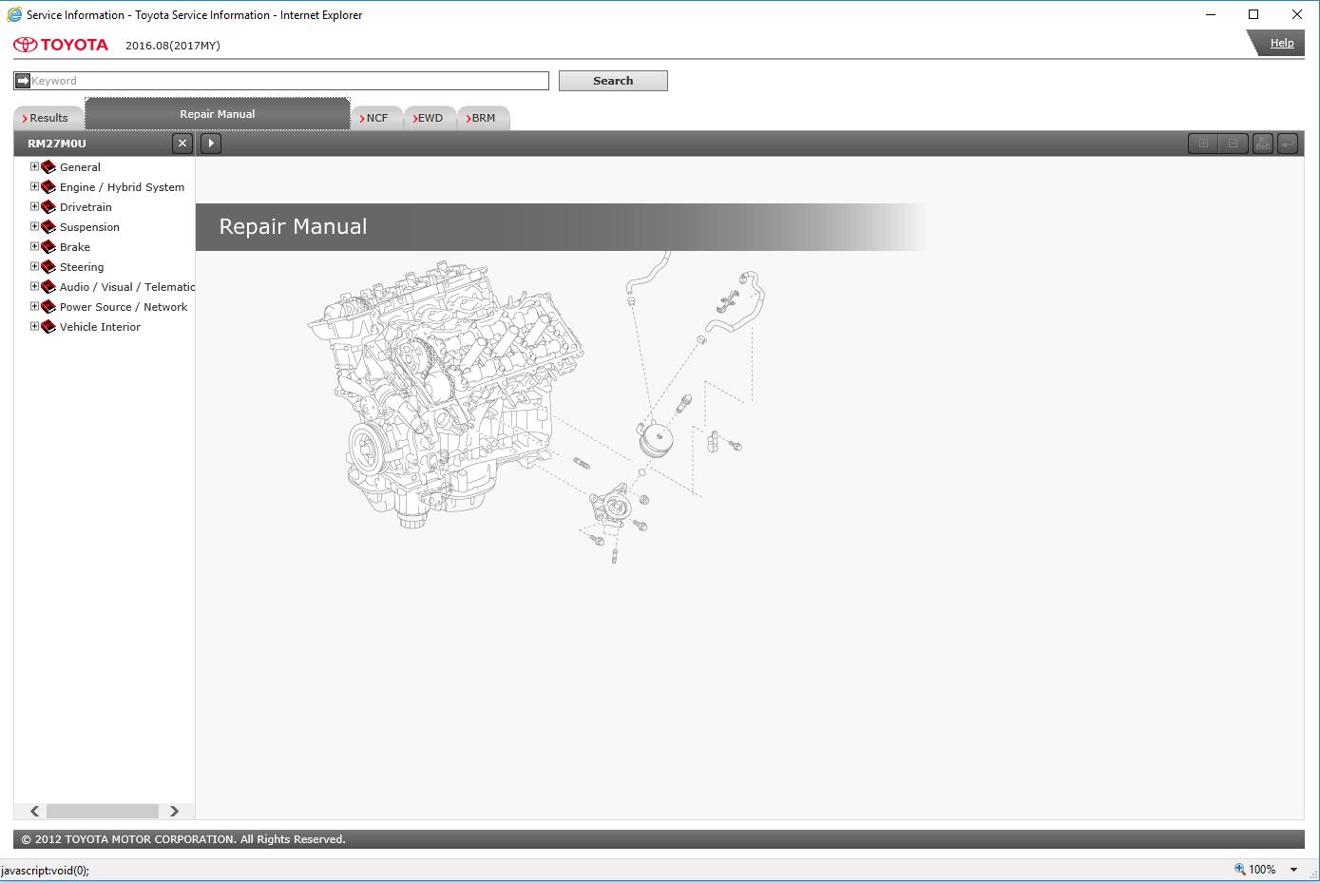Expand the Vehicle Interior tree node
1320x883 pixels.
34,326
